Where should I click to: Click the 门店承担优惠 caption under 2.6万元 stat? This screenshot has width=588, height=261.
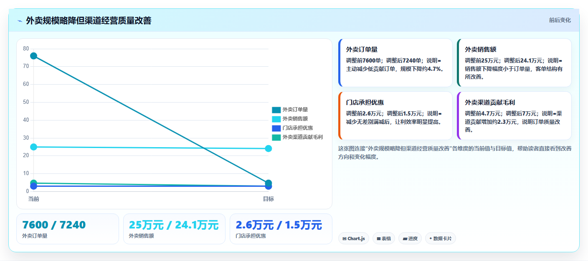(x=251, y=236)
